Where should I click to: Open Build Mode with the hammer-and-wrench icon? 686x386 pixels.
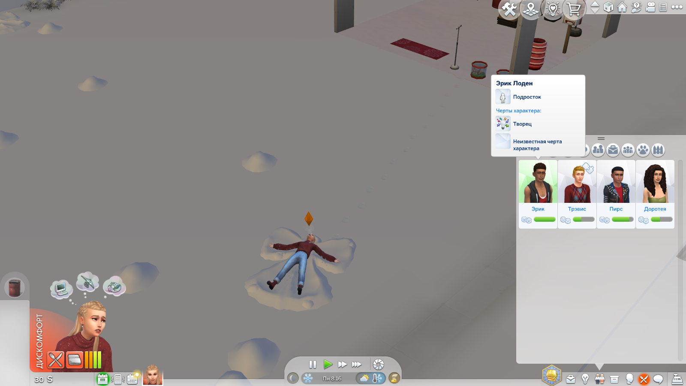509,9
